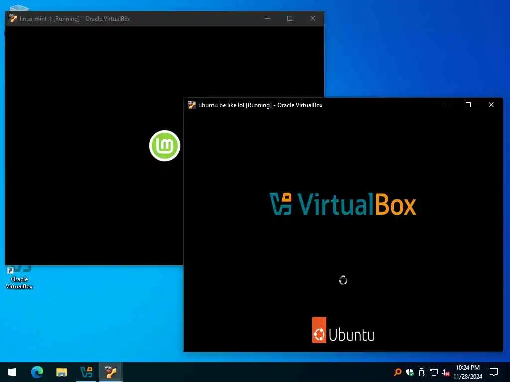510x382 pixels.
Task: Click the ubuntu be like lol title text
Action: [x=221, y=105]
